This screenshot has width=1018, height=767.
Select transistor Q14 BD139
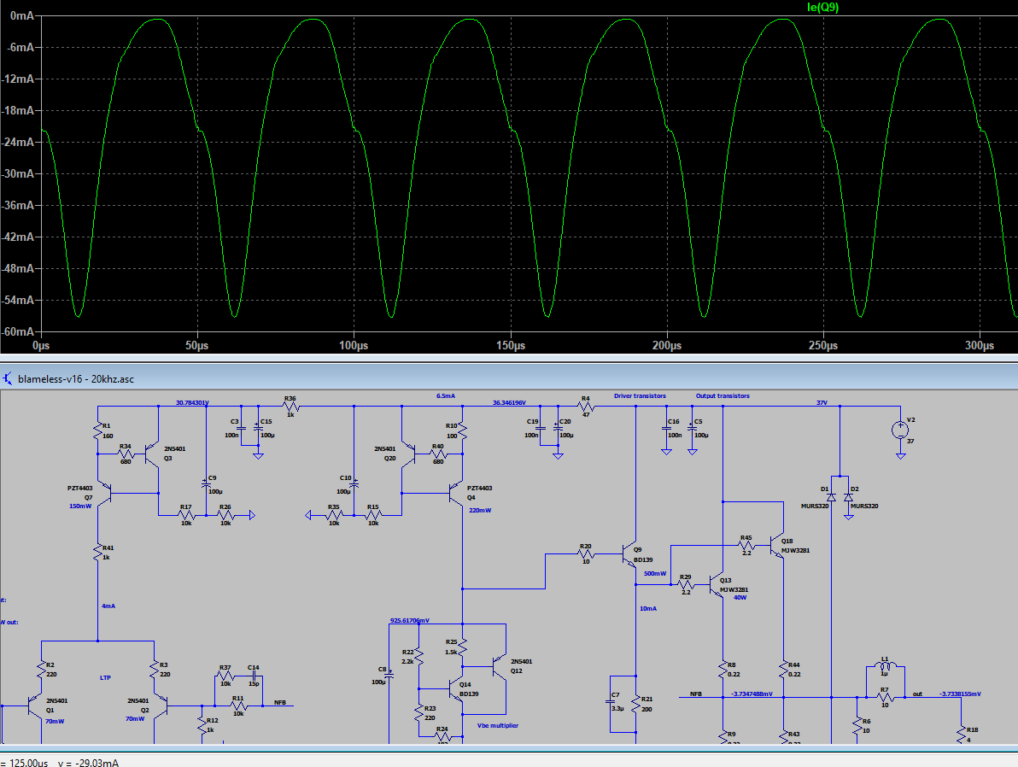(455, 688)
